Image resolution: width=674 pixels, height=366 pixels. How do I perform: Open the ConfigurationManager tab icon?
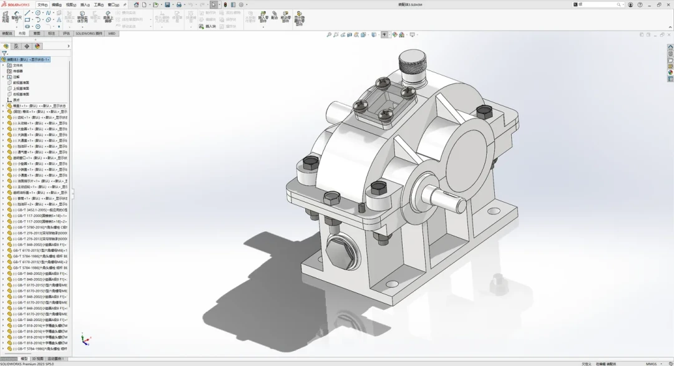[27, 46]
